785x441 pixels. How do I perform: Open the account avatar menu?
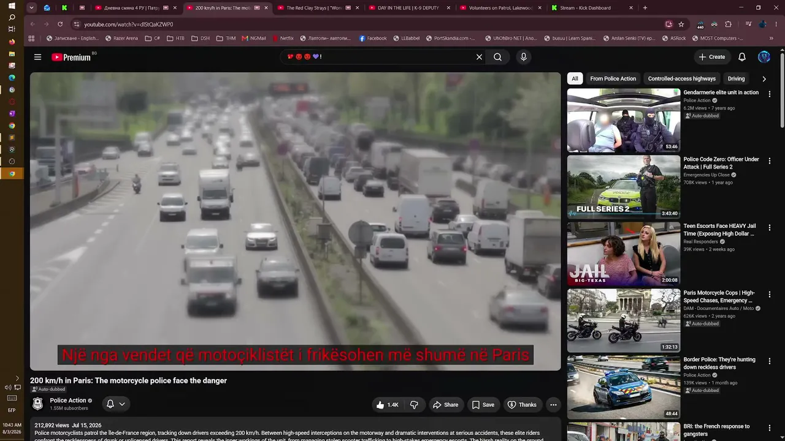764,57
